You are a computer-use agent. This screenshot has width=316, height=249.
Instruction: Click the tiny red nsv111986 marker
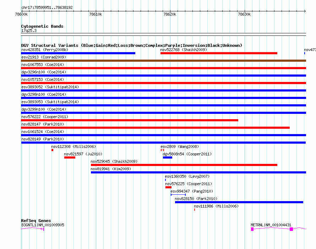click(x=195, y=210)
